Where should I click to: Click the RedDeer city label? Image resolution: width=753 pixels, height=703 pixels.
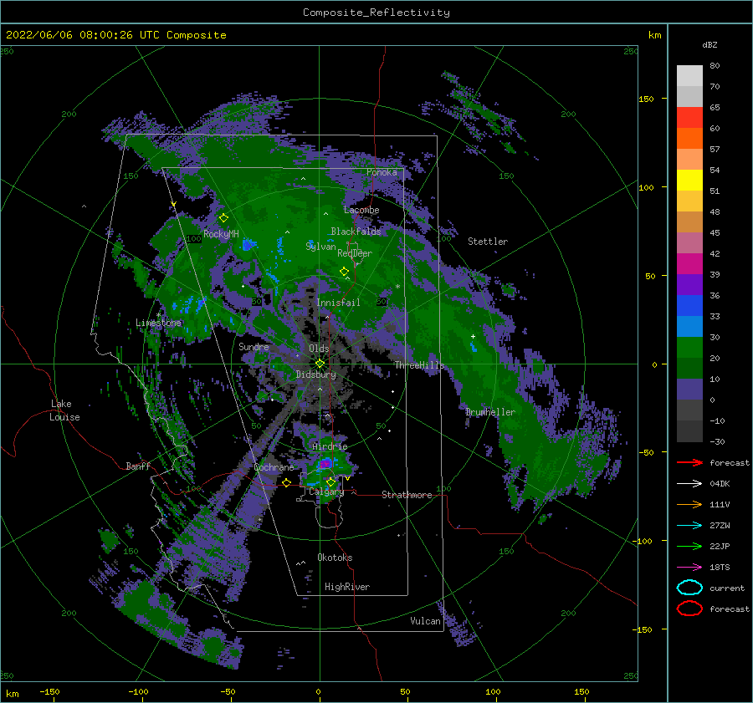[355, 253]
